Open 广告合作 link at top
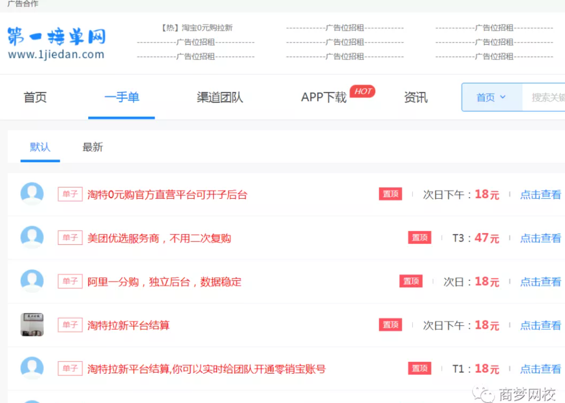The image size is (565, 403). 23,4
